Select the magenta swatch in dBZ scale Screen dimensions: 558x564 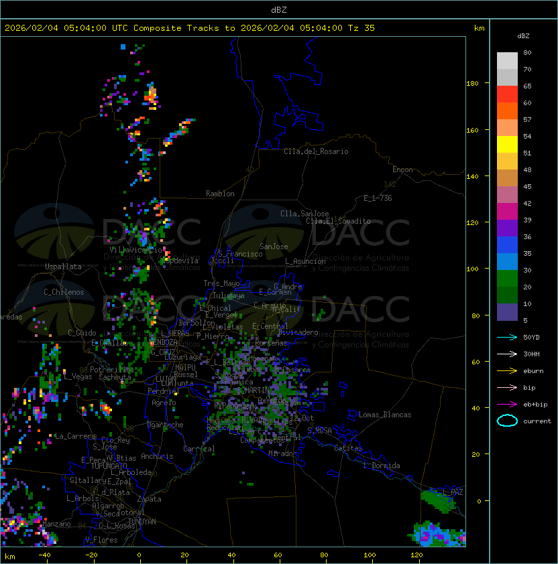pos(507,212)
